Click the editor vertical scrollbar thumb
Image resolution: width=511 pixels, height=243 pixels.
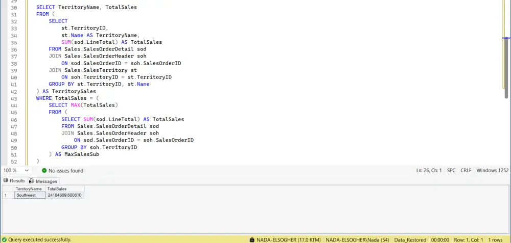(x=506, y=68)
